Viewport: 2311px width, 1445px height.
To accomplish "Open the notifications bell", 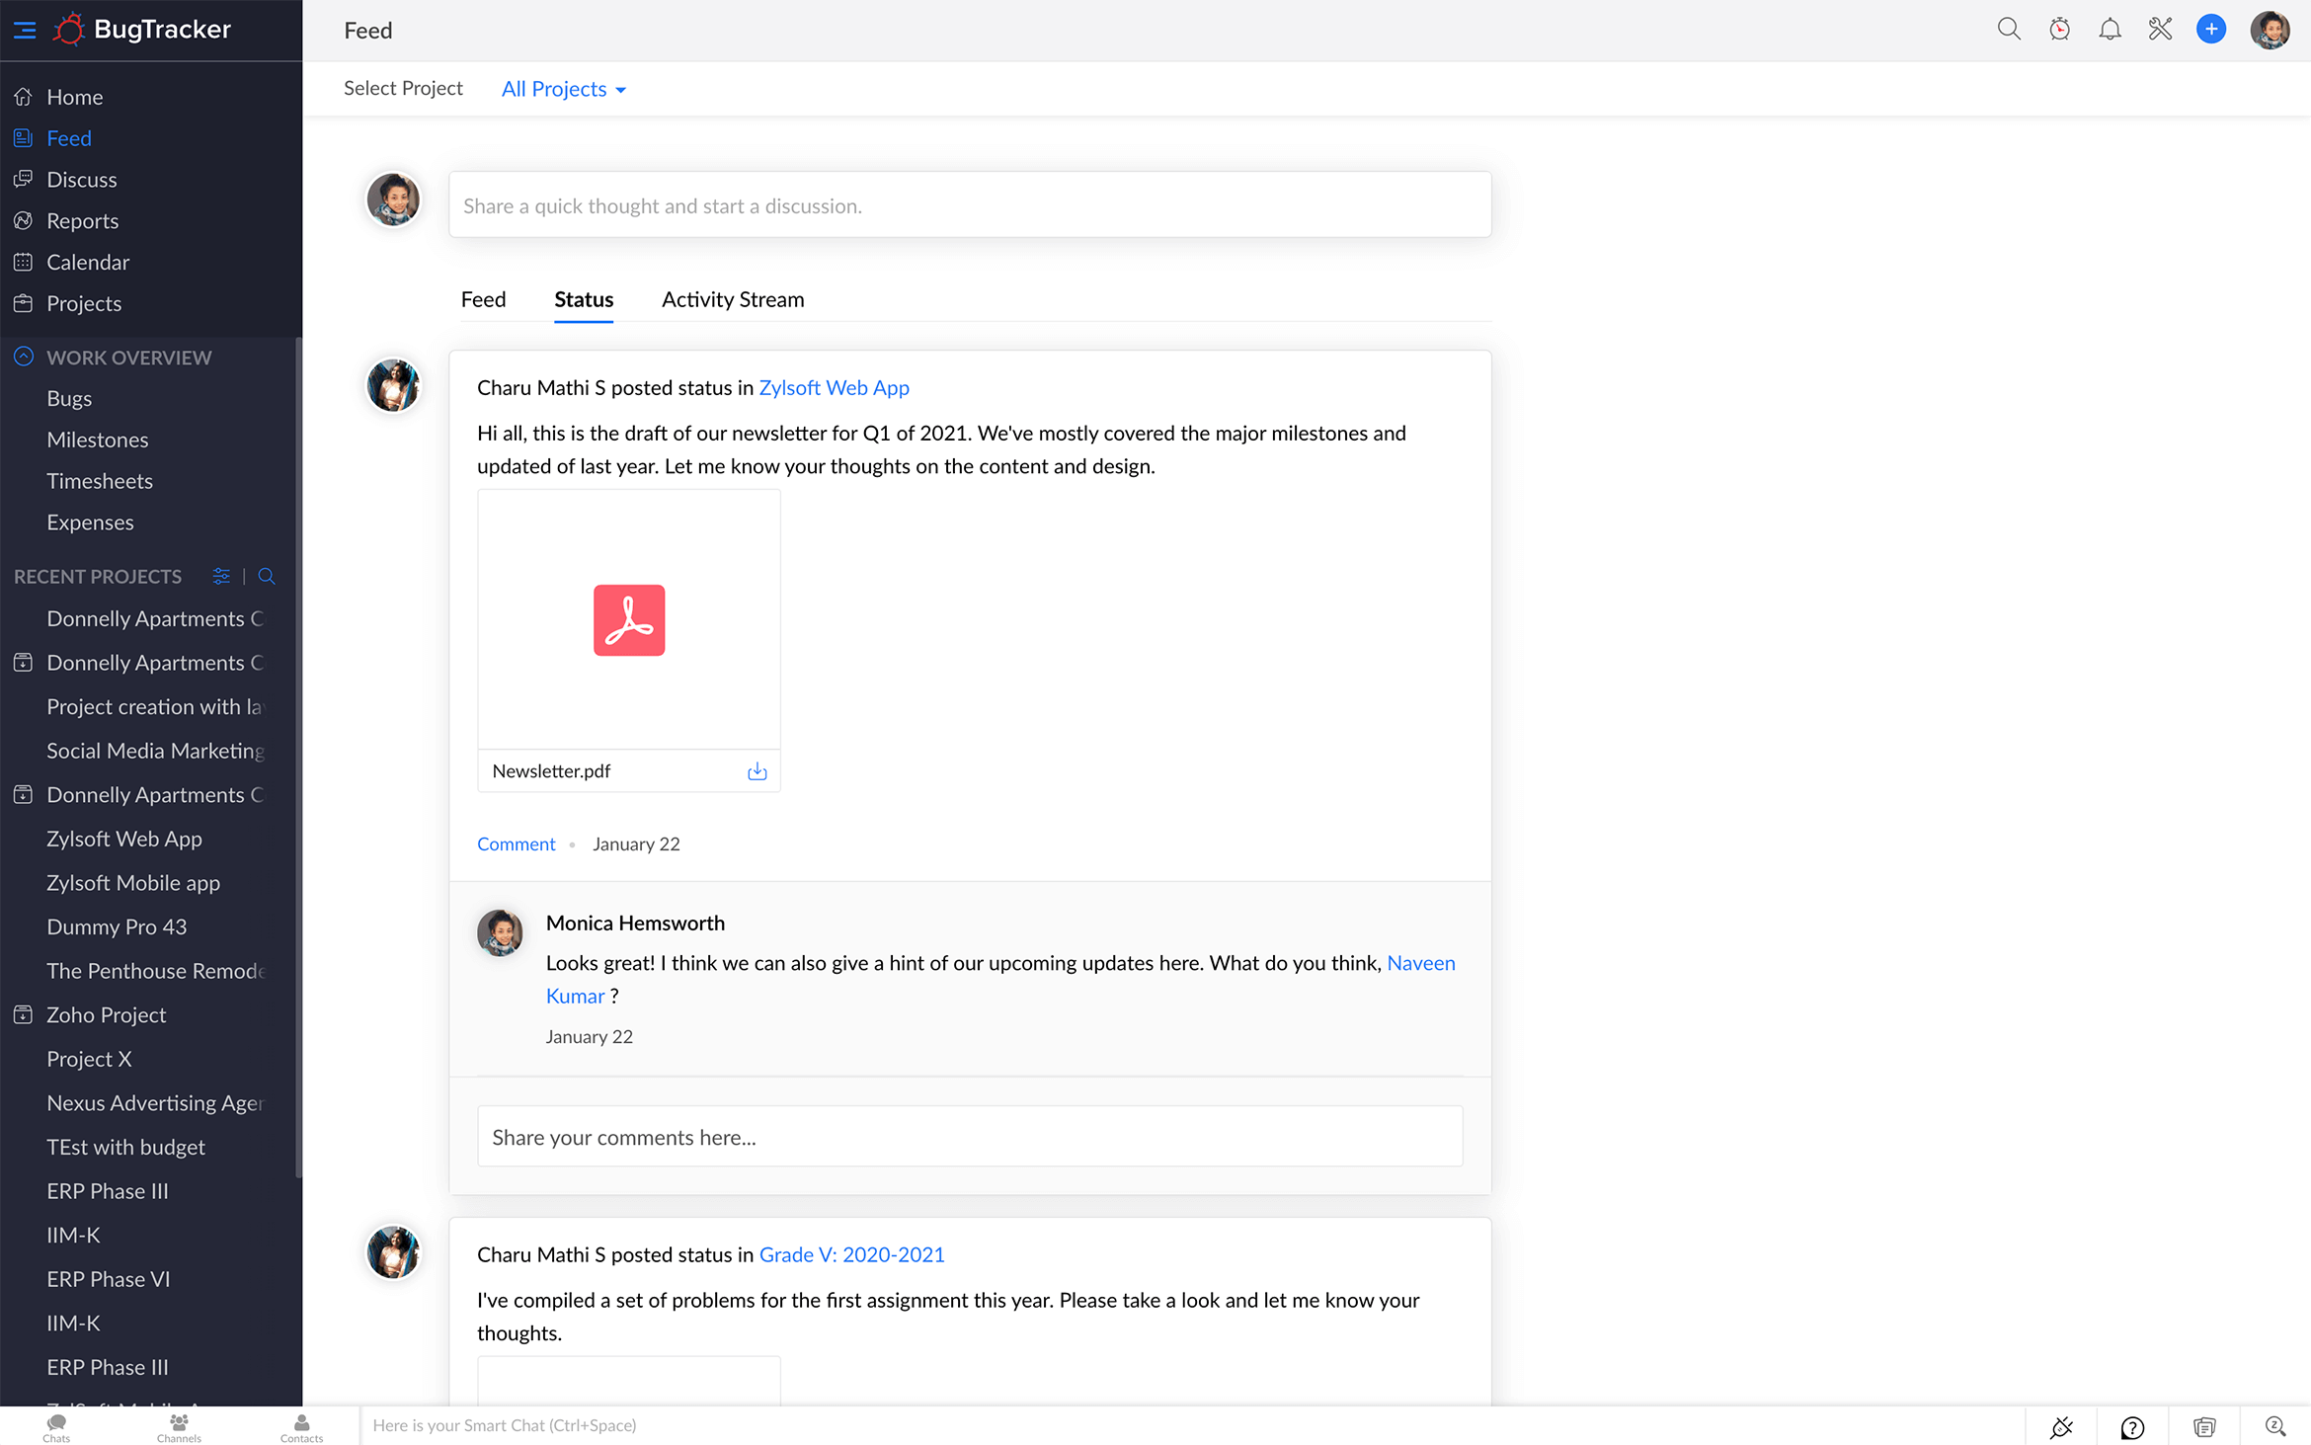I will [2110, 30].
